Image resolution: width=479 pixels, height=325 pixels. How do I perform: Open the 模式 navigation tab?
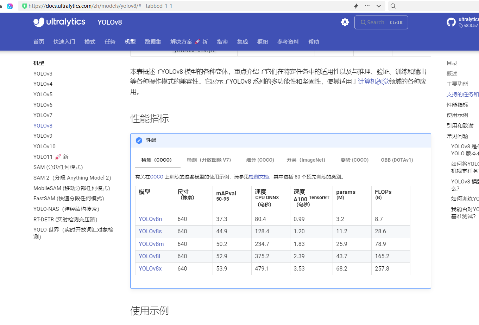(x=90, y=42)
